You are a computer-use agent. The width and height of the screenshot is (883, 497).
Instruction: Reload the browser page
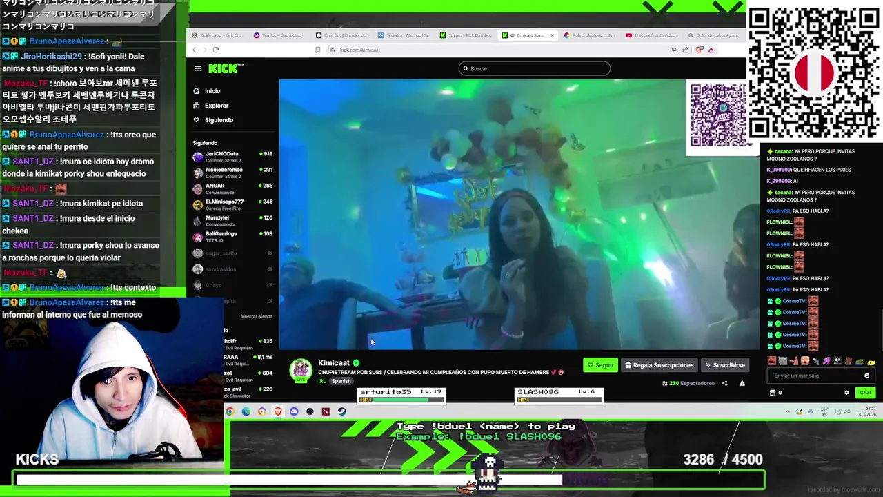click(x=216, y=50)
